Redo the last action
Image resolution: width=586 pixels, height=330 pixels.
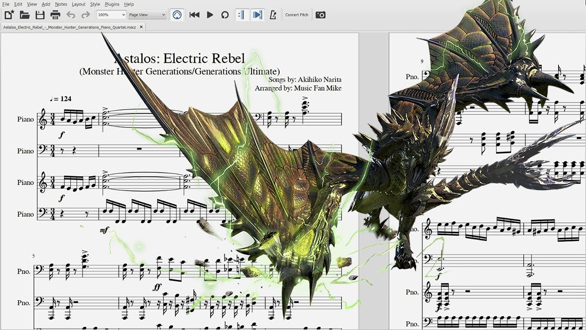pos(86,15)
